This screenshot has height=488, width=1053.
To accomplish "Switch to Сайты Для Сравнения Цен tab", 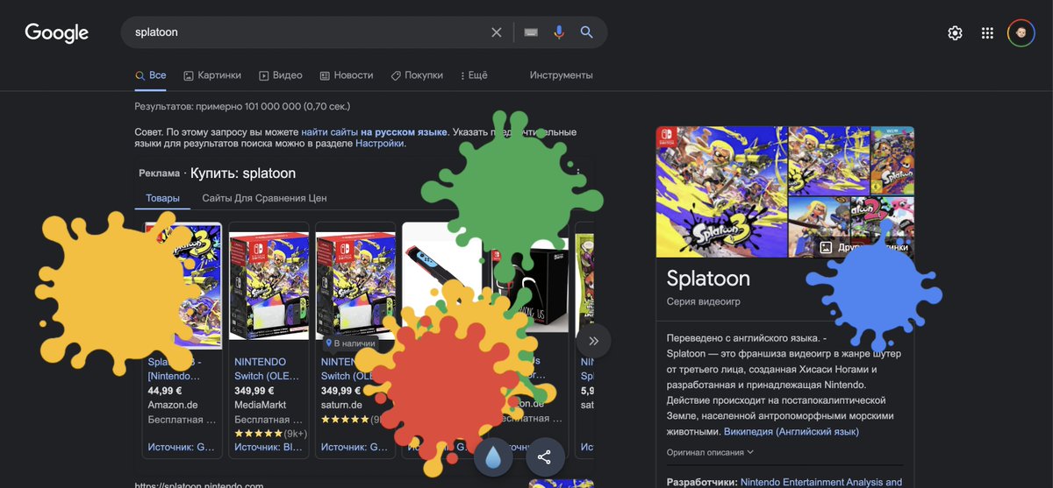I will [264, 198].
